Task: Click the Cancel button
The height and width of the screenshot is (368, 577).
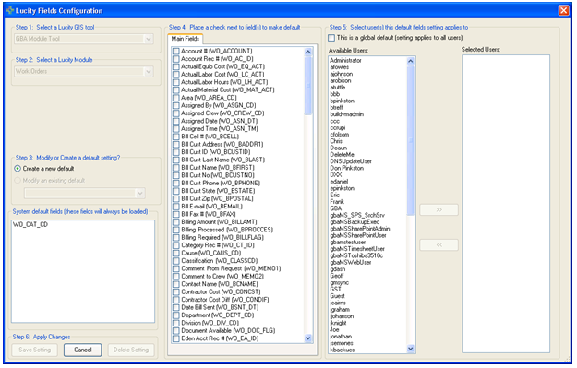Action: click(x=83, y=350)
